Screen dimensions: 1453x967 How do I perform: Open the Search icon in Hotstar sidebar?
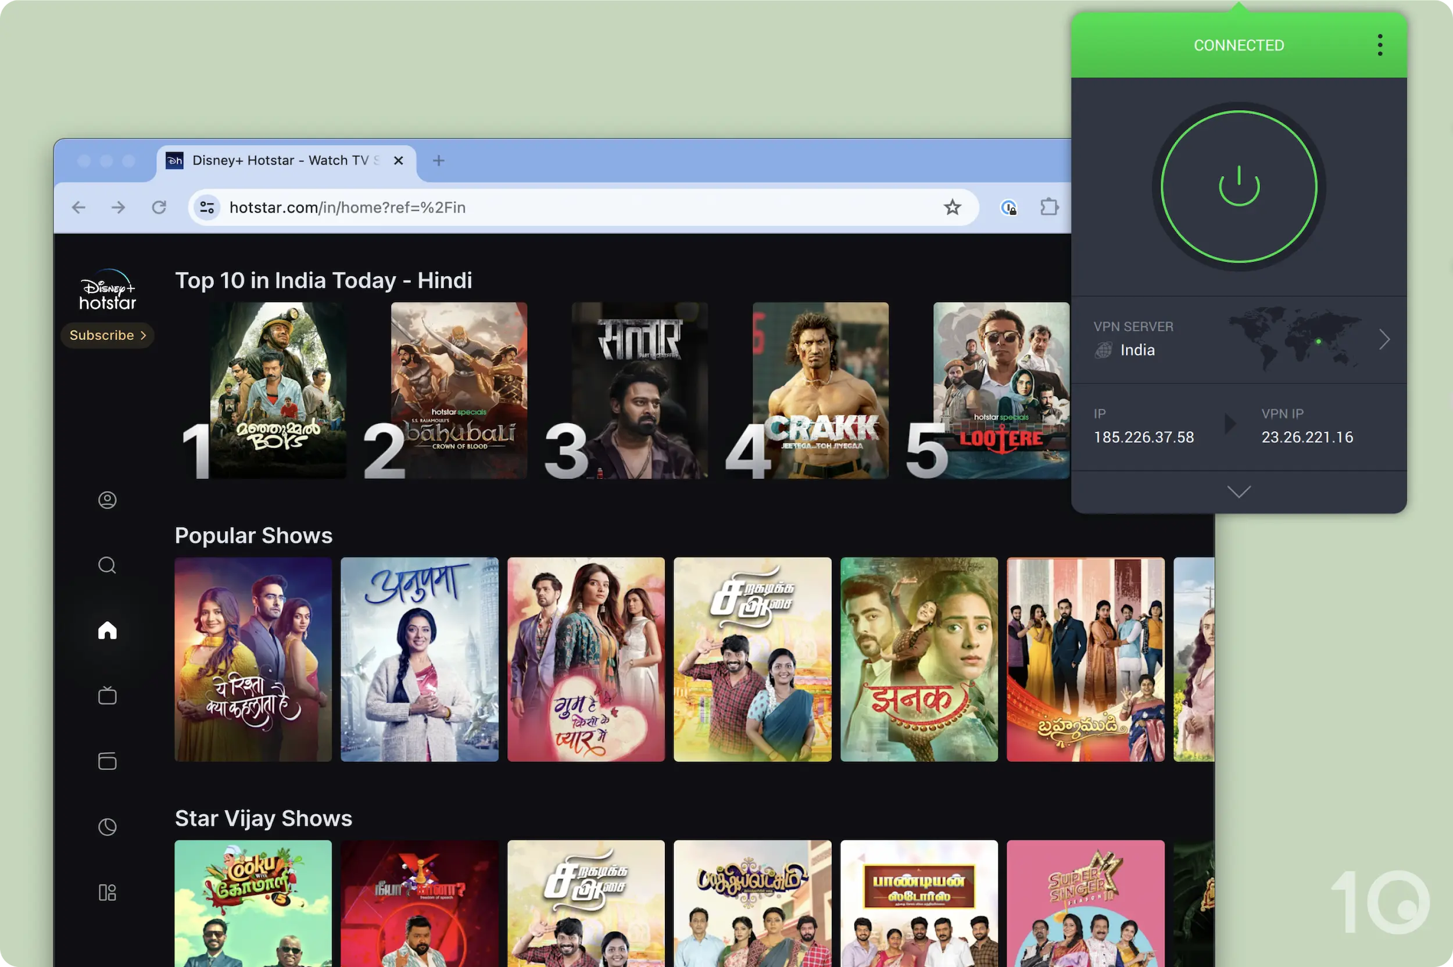pos(108,565)
